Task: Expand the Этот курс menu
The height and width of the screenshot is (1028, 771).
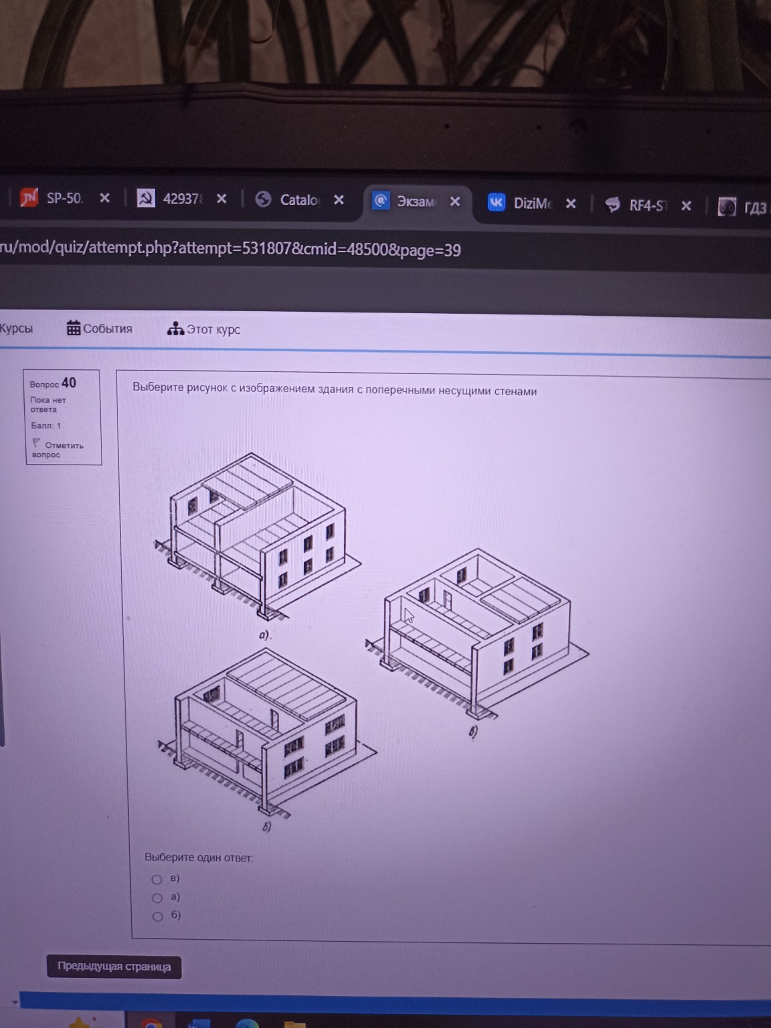Action: point(213,329)
